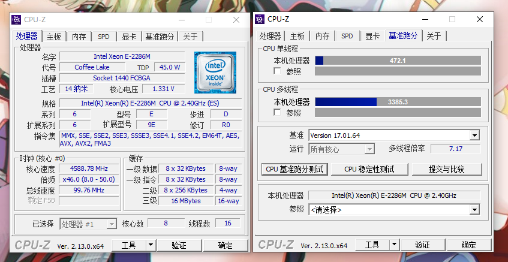Click 工艺 value 14 纳米
The width and height of the screenshot is (508, 262).
tap(76, 89)
